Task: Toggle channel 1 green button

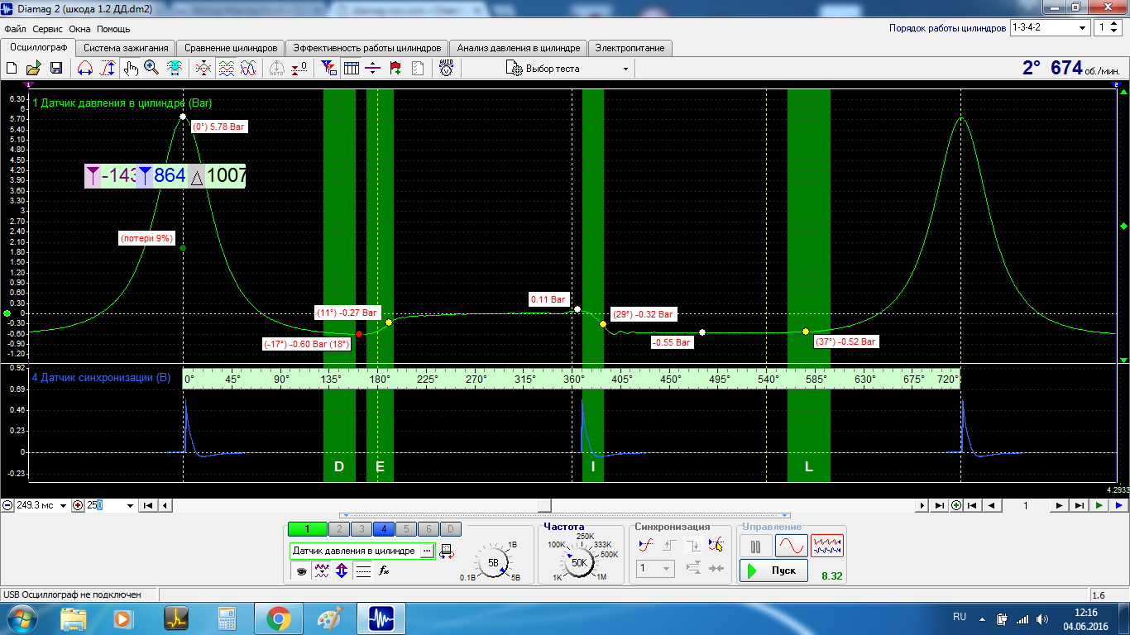Action: 307,529
